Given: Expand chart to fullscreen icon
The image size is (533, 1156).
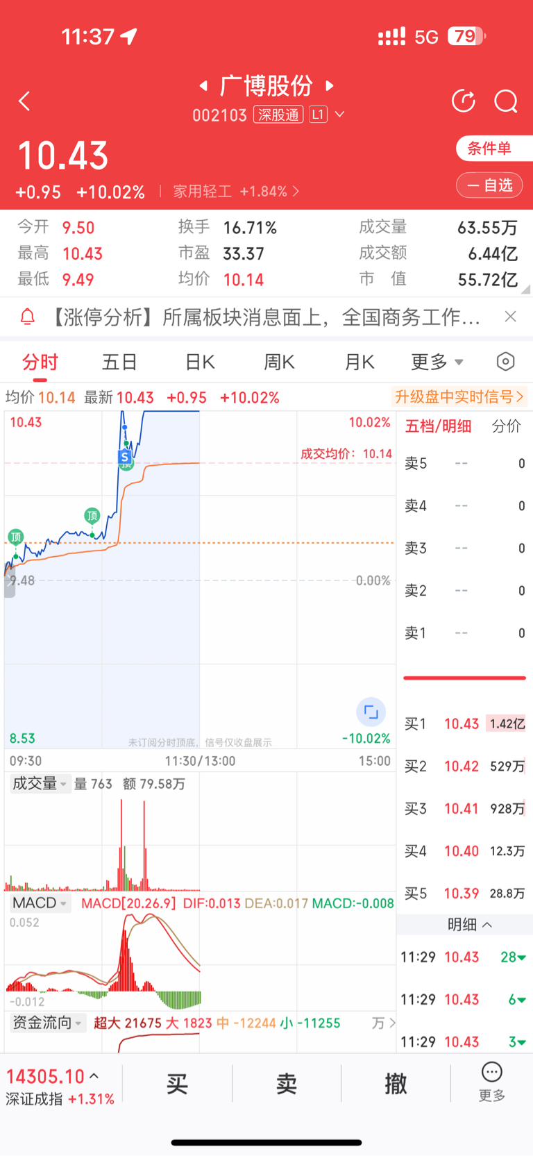Looking at the screenshot, I should point(371,712).
